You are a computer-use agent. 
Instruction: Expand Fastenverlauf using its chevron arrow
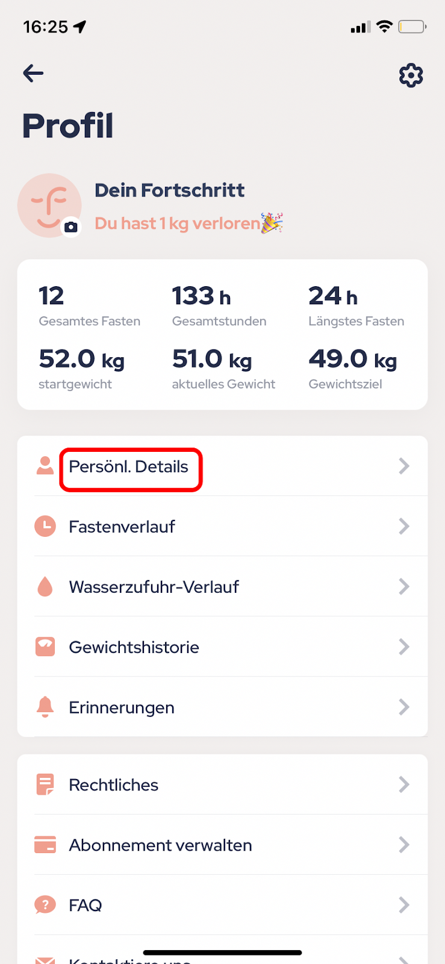(404, 526)
